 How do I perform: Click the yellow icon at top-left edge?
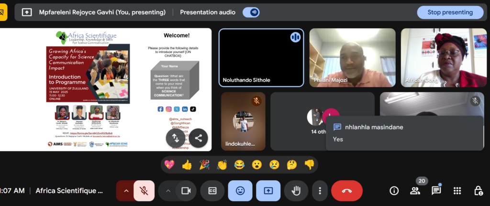(3, 12)
